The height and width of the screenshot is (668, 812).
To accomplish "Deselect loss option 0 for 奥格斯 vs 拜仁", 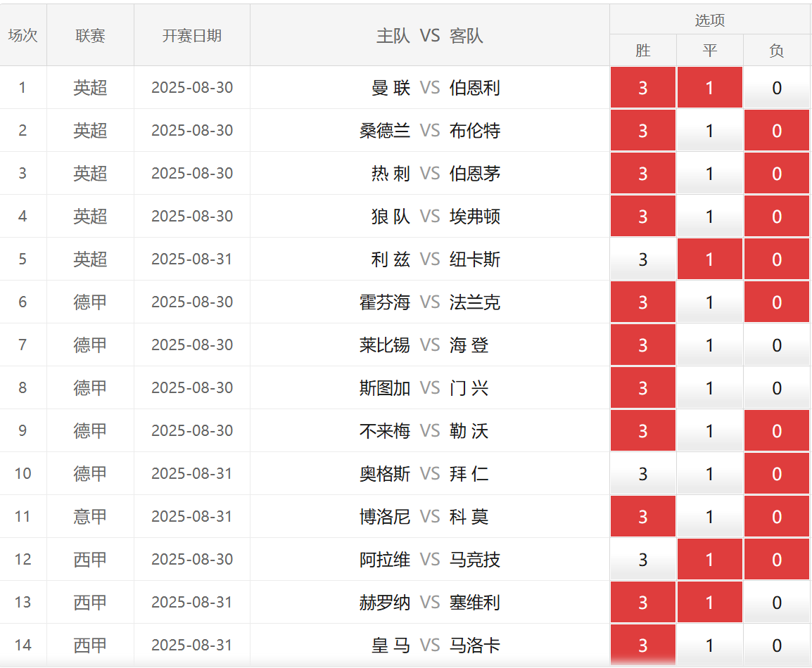I will [x=776, y=474].
